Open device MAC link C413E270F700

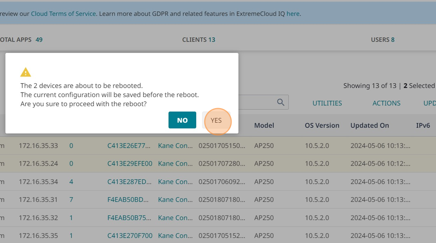tap(130, 236)
